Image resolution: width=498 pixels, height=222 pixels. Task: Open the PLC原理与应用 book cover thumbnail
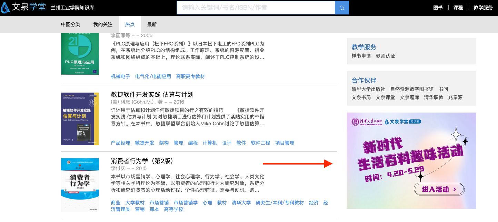[x=80, y=54]
